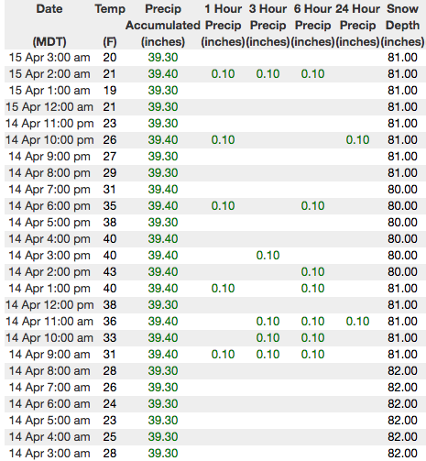The height and width of the screenshot is (461, 426).
Task: Click 24 Hour precip 0.10 at 14 Apr 10:00 pm
Action: (357, 140)
